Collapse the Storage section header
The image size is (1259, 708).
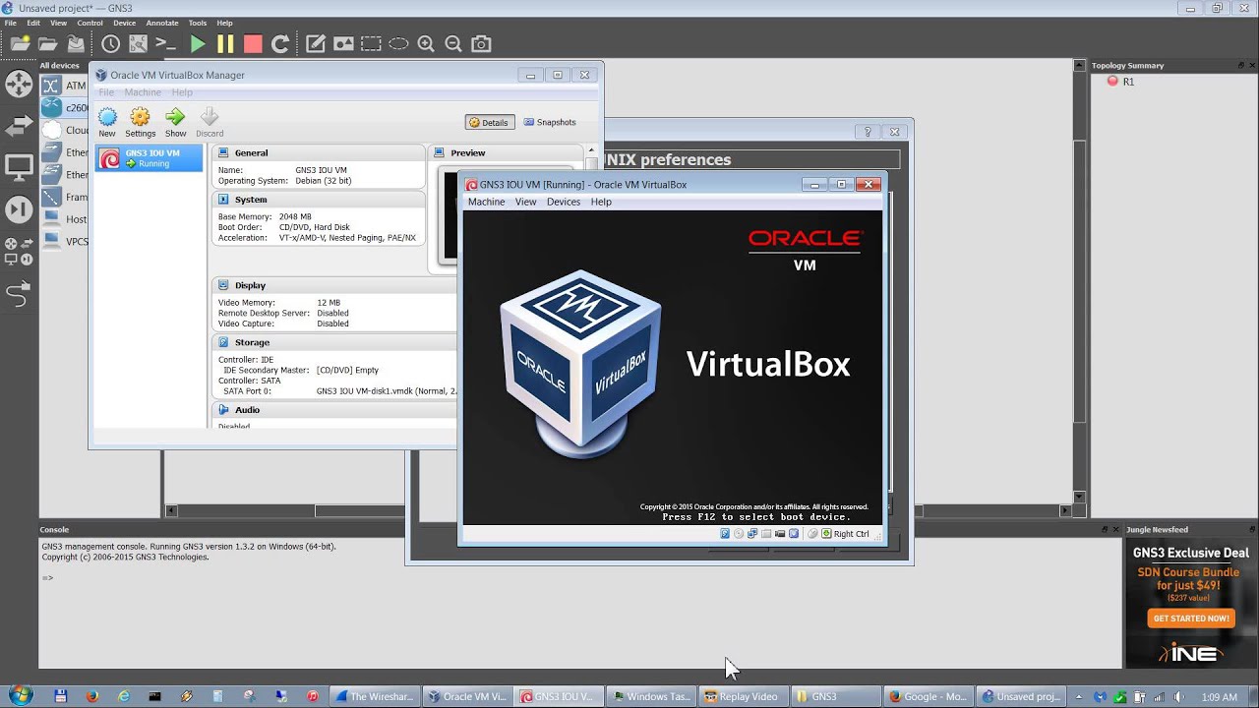point(334,342)
